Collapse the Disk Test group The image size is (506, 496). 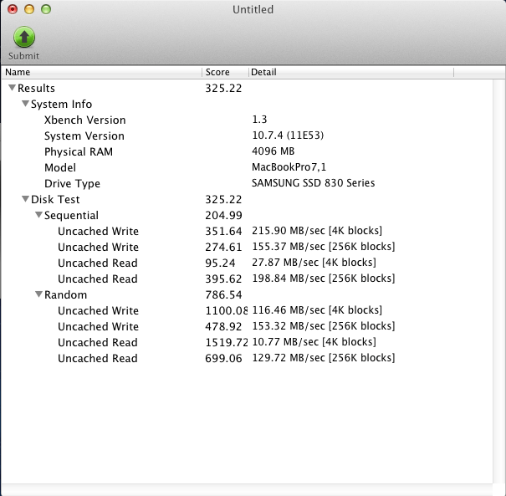point(25,199)
